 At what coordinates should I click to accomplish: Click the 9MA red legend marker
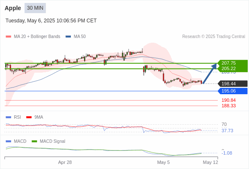pyautogui.click(x=29, y=117)
